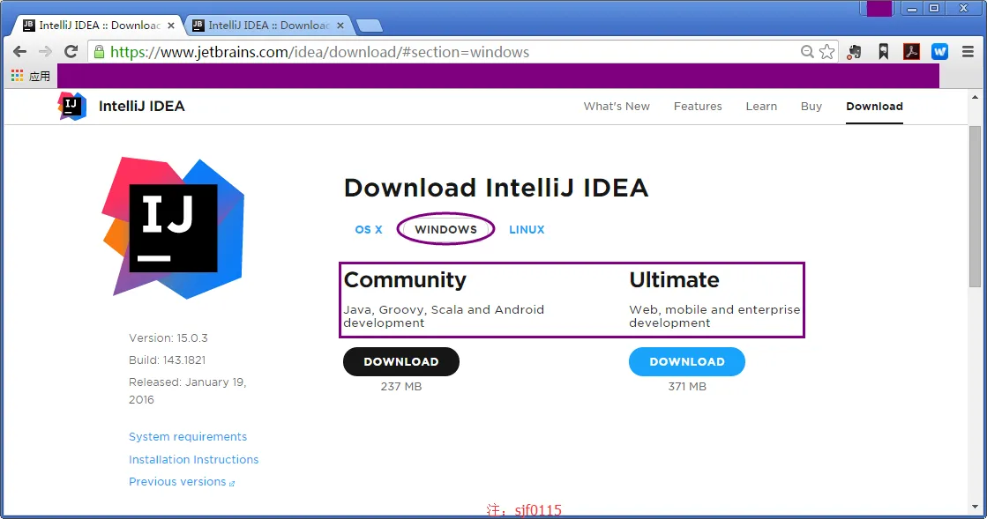Screen dimensions: 987x519
Task: Open the Buy page
Action: [x=811, y=107]
